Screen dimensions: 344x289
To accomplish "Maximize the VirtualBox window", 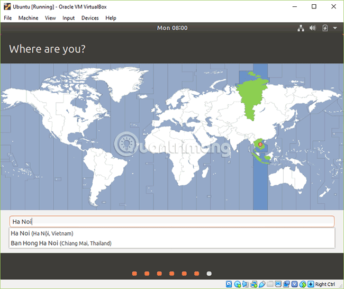I will click(x=314, y=6).
